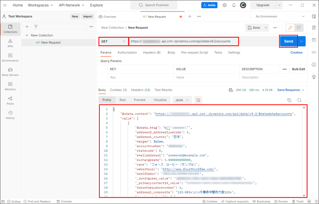The width and height of the screenshot is (319, 204).
Task: Collapse the New Collection tree node
Action: pyautogui.click(x=27, y=35)
